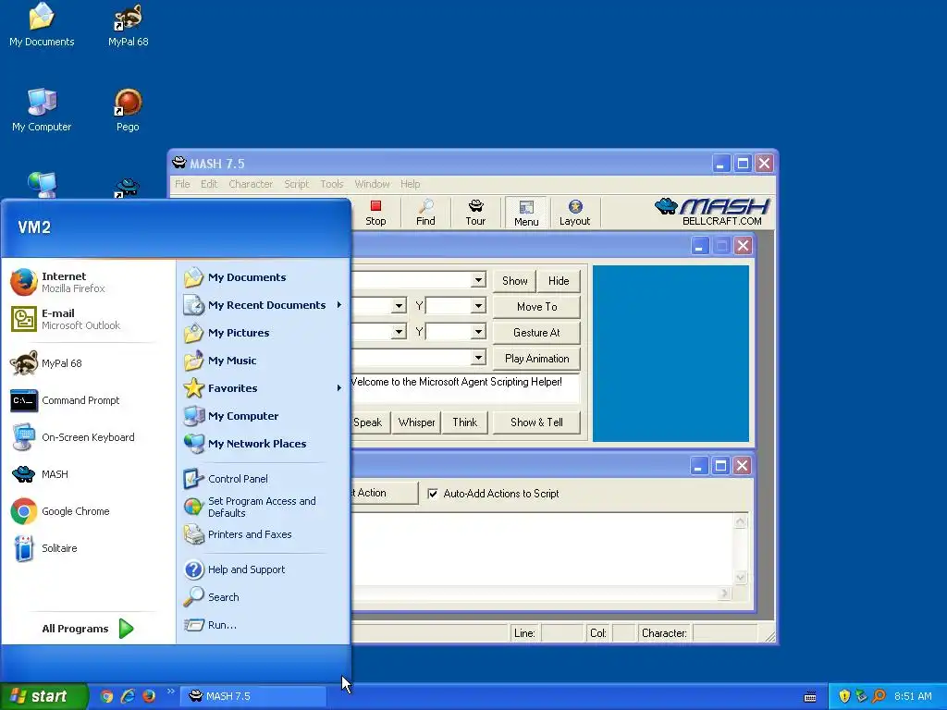Open the Help menu in MASH
Image resolution: width=947 pixels, height=710 pixels.
click(410, 184)
